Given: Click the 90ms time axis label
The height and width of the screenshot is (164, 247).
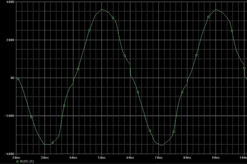Looking at the screenshot, I should pos(216,158).
